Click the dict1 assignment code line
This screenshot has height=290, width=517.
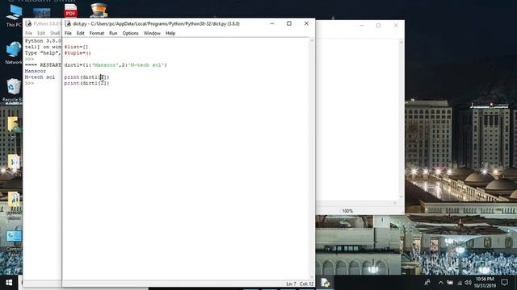(x=116, y=65)
